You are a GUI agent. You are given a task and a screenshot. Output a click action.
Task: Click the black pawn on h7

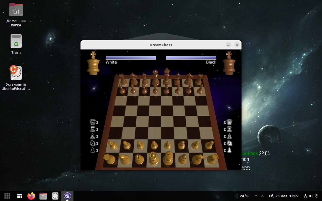pos(200,89)
